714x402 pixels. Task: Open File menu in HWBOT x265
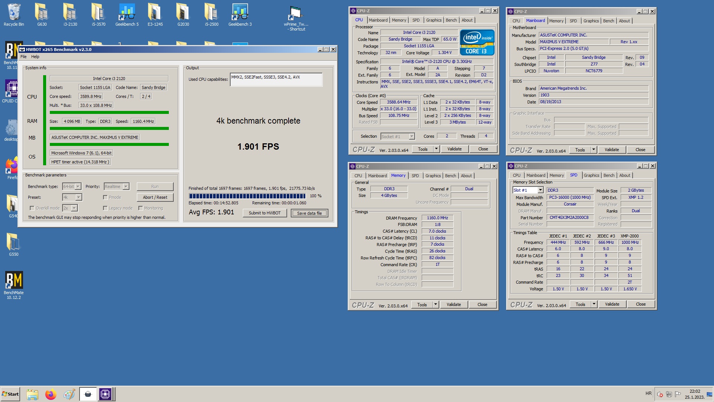pos(23,57)
